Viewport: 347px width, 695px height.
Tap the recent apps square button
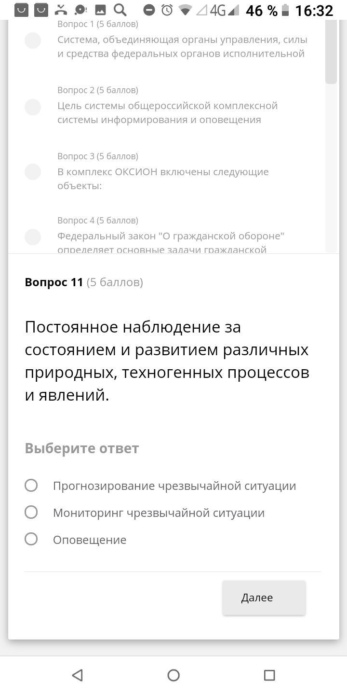point(269,675)
